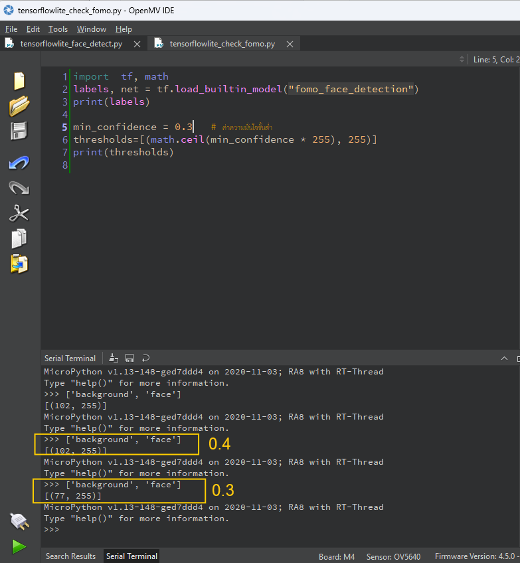
Task: Click the New File icon in sidebar
Action: (19, 81)
